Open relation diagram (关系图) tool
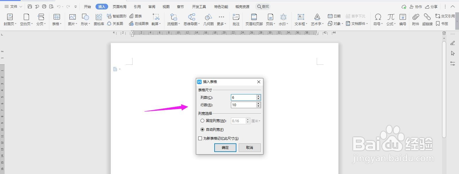The image size is (459, 174). pyautogui.click(x=115, y=23)
